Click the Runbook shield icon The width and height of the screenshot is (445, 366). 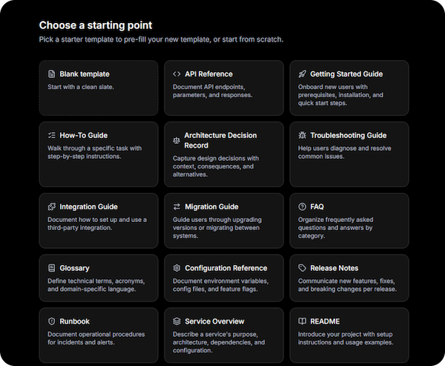point(52,321)
